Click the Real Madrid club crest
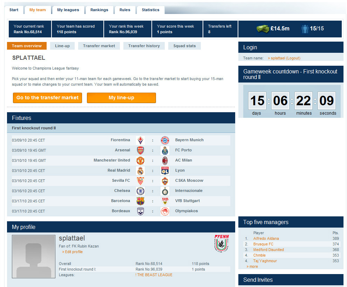The height and width of the screenshot is (287, 347). [x=140, y=171]
